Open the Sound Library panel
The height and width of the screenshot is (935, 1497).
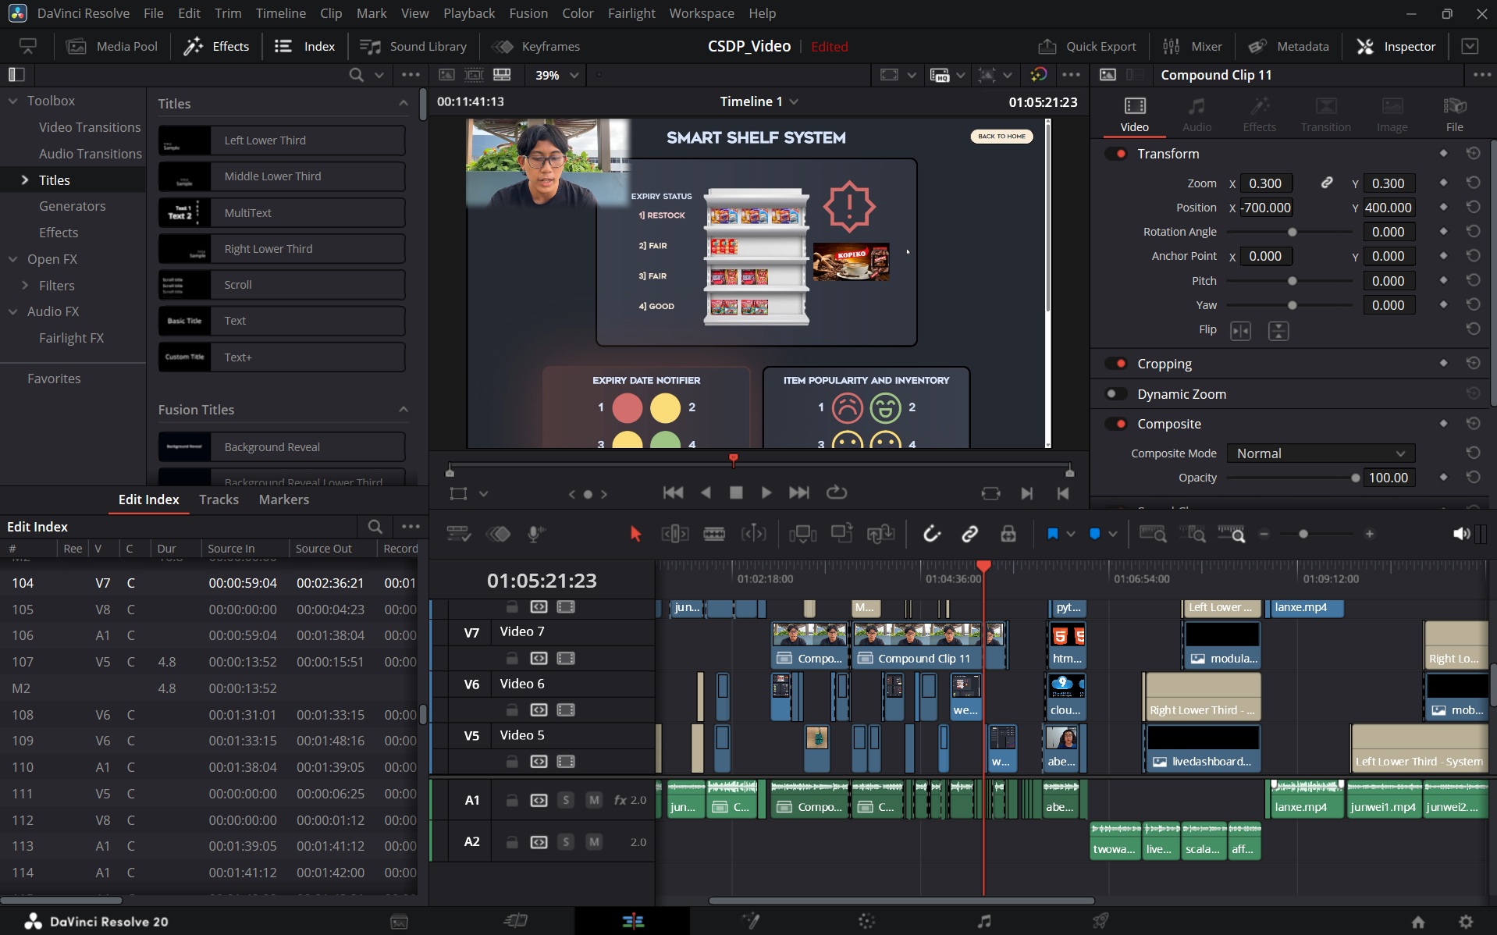[414, 47]
